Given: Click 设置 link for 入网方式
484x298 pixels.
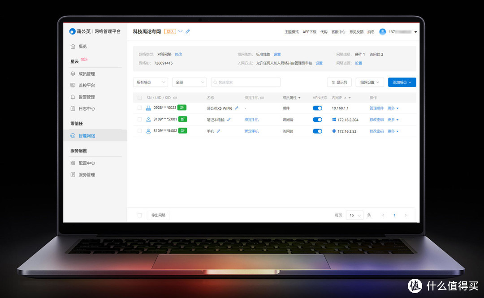Looking at the screenshot, I should pyautogui.click(x=319, y=63).
